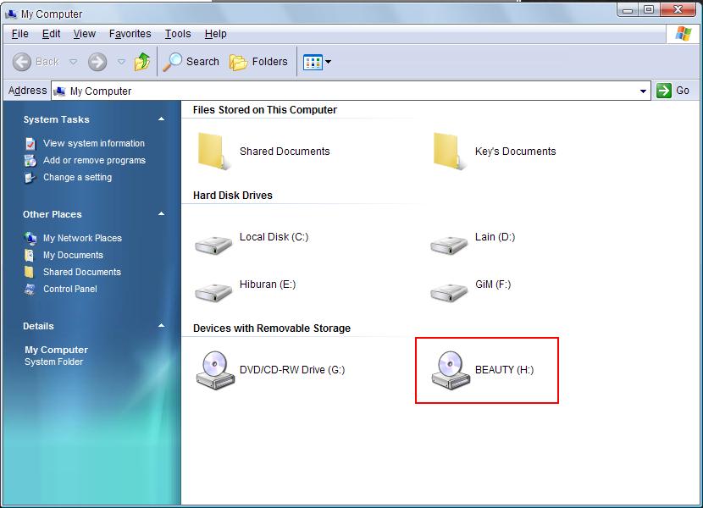703x508 pixels.
Task: Click the "Hard Disk Drives" group header
Action: coord(233,196)
